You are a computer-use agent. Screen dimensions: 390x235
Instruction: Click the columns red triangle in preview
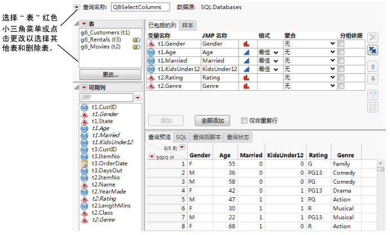point(182,147)
